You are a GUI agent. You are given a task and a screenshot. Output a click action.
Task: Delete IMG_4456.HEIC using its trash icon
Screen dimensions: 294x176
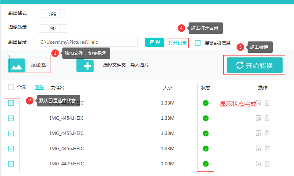point(267,149)
